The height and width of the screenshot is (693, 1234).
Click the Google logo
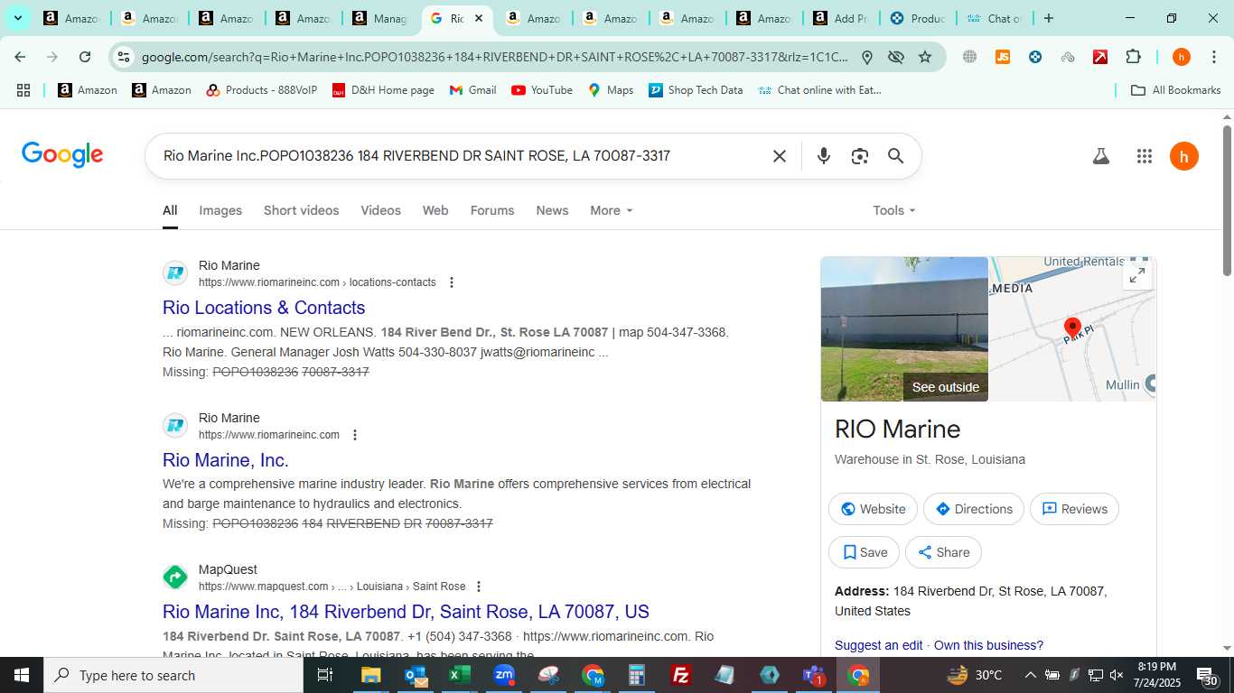click(62, 155)
